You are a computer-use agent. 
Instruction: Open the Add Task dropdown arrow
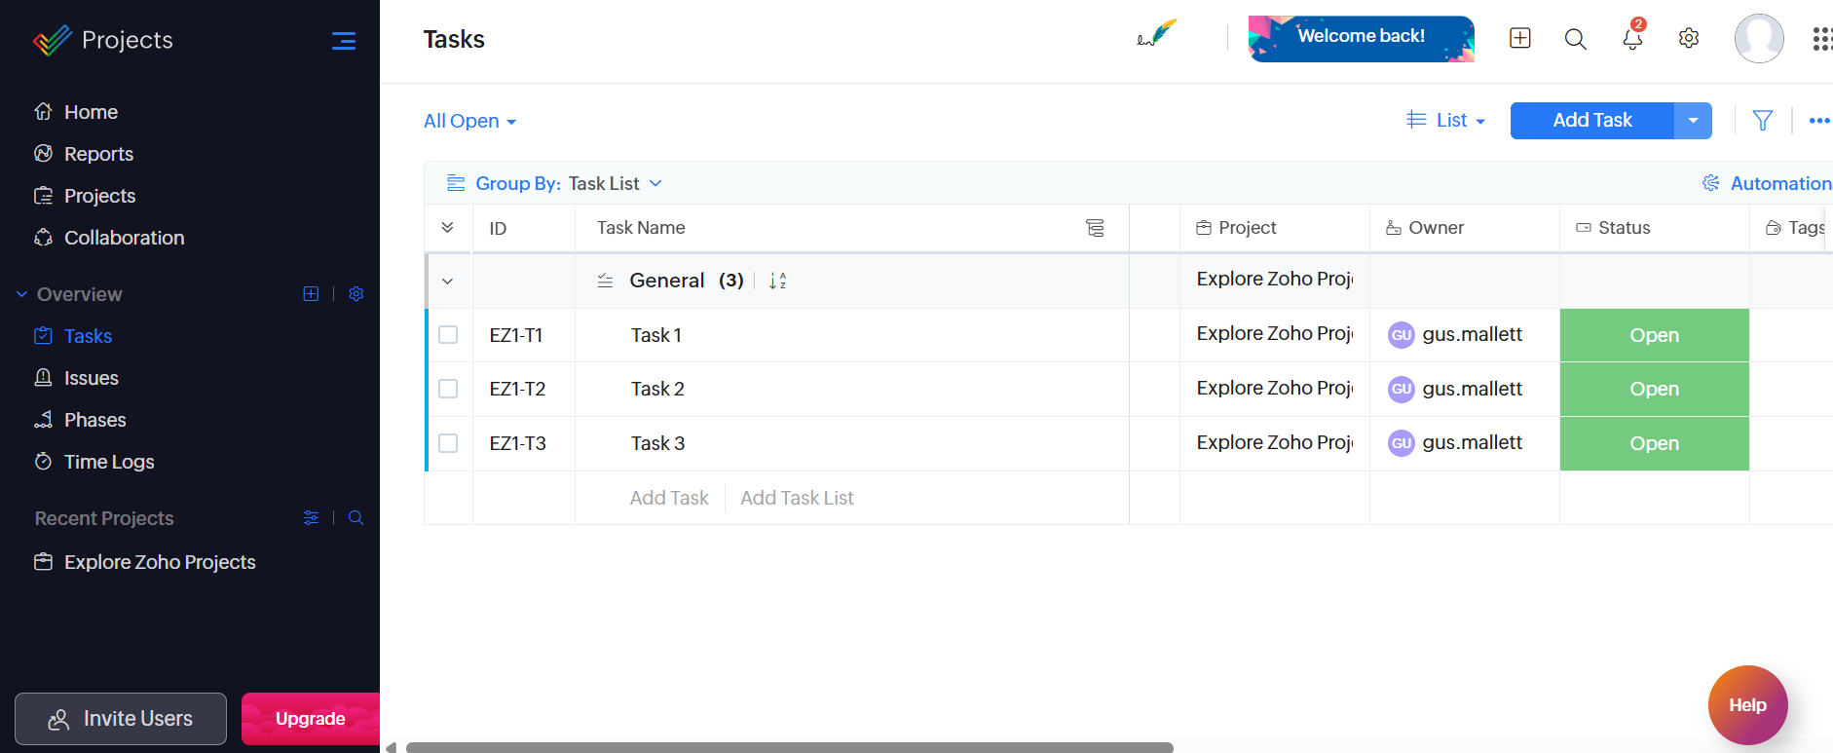tap(1694, 121)
